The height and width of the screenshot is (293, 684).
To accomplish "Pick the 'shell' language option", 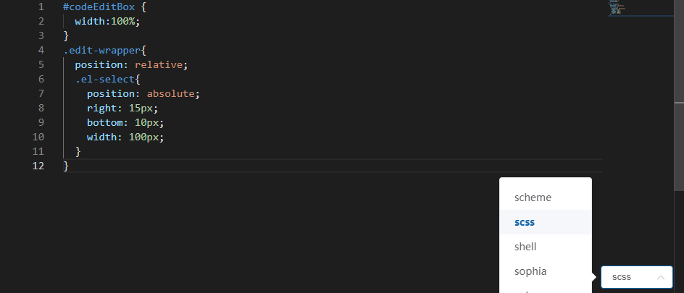I will click(525, 247).
